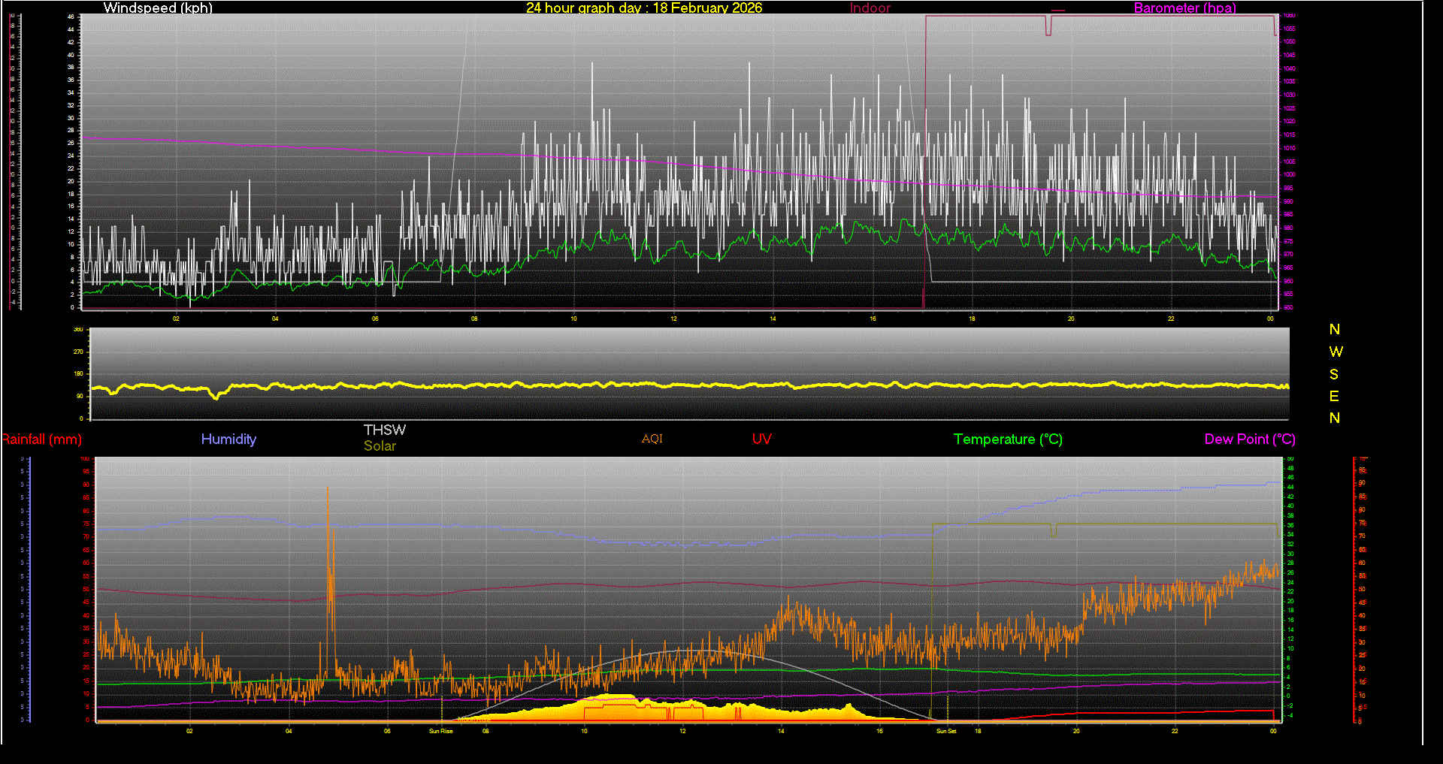Image resolution: width=1443 pixels, height=764 pixels.
Task: Click the Barometer (hpa) legend label
Action: tap(1184, 8)
